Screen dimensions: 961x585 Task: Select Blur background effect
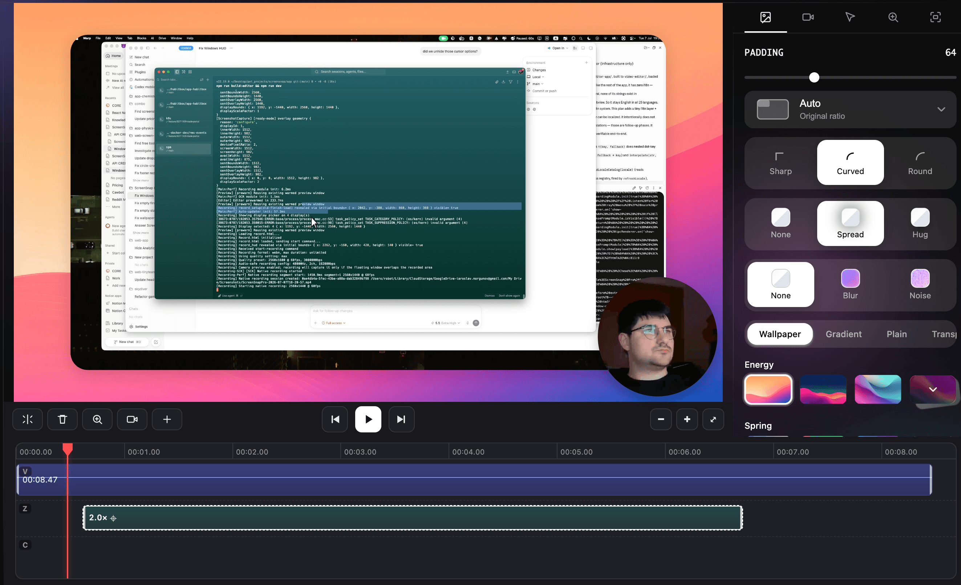850,285
